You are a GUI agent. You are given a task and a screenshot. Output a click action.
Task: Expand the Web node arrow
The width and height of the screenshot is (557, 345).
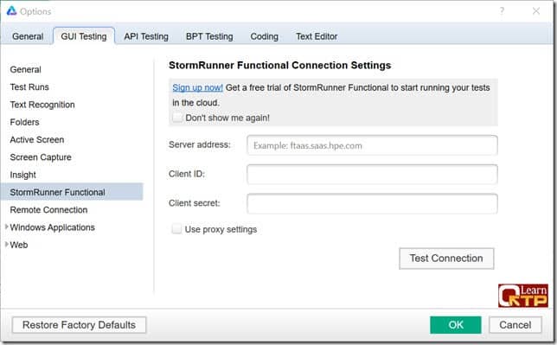coord(6,245)
